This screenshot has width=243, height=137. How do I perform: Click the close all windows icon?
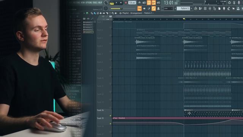[x=234, y=8]
